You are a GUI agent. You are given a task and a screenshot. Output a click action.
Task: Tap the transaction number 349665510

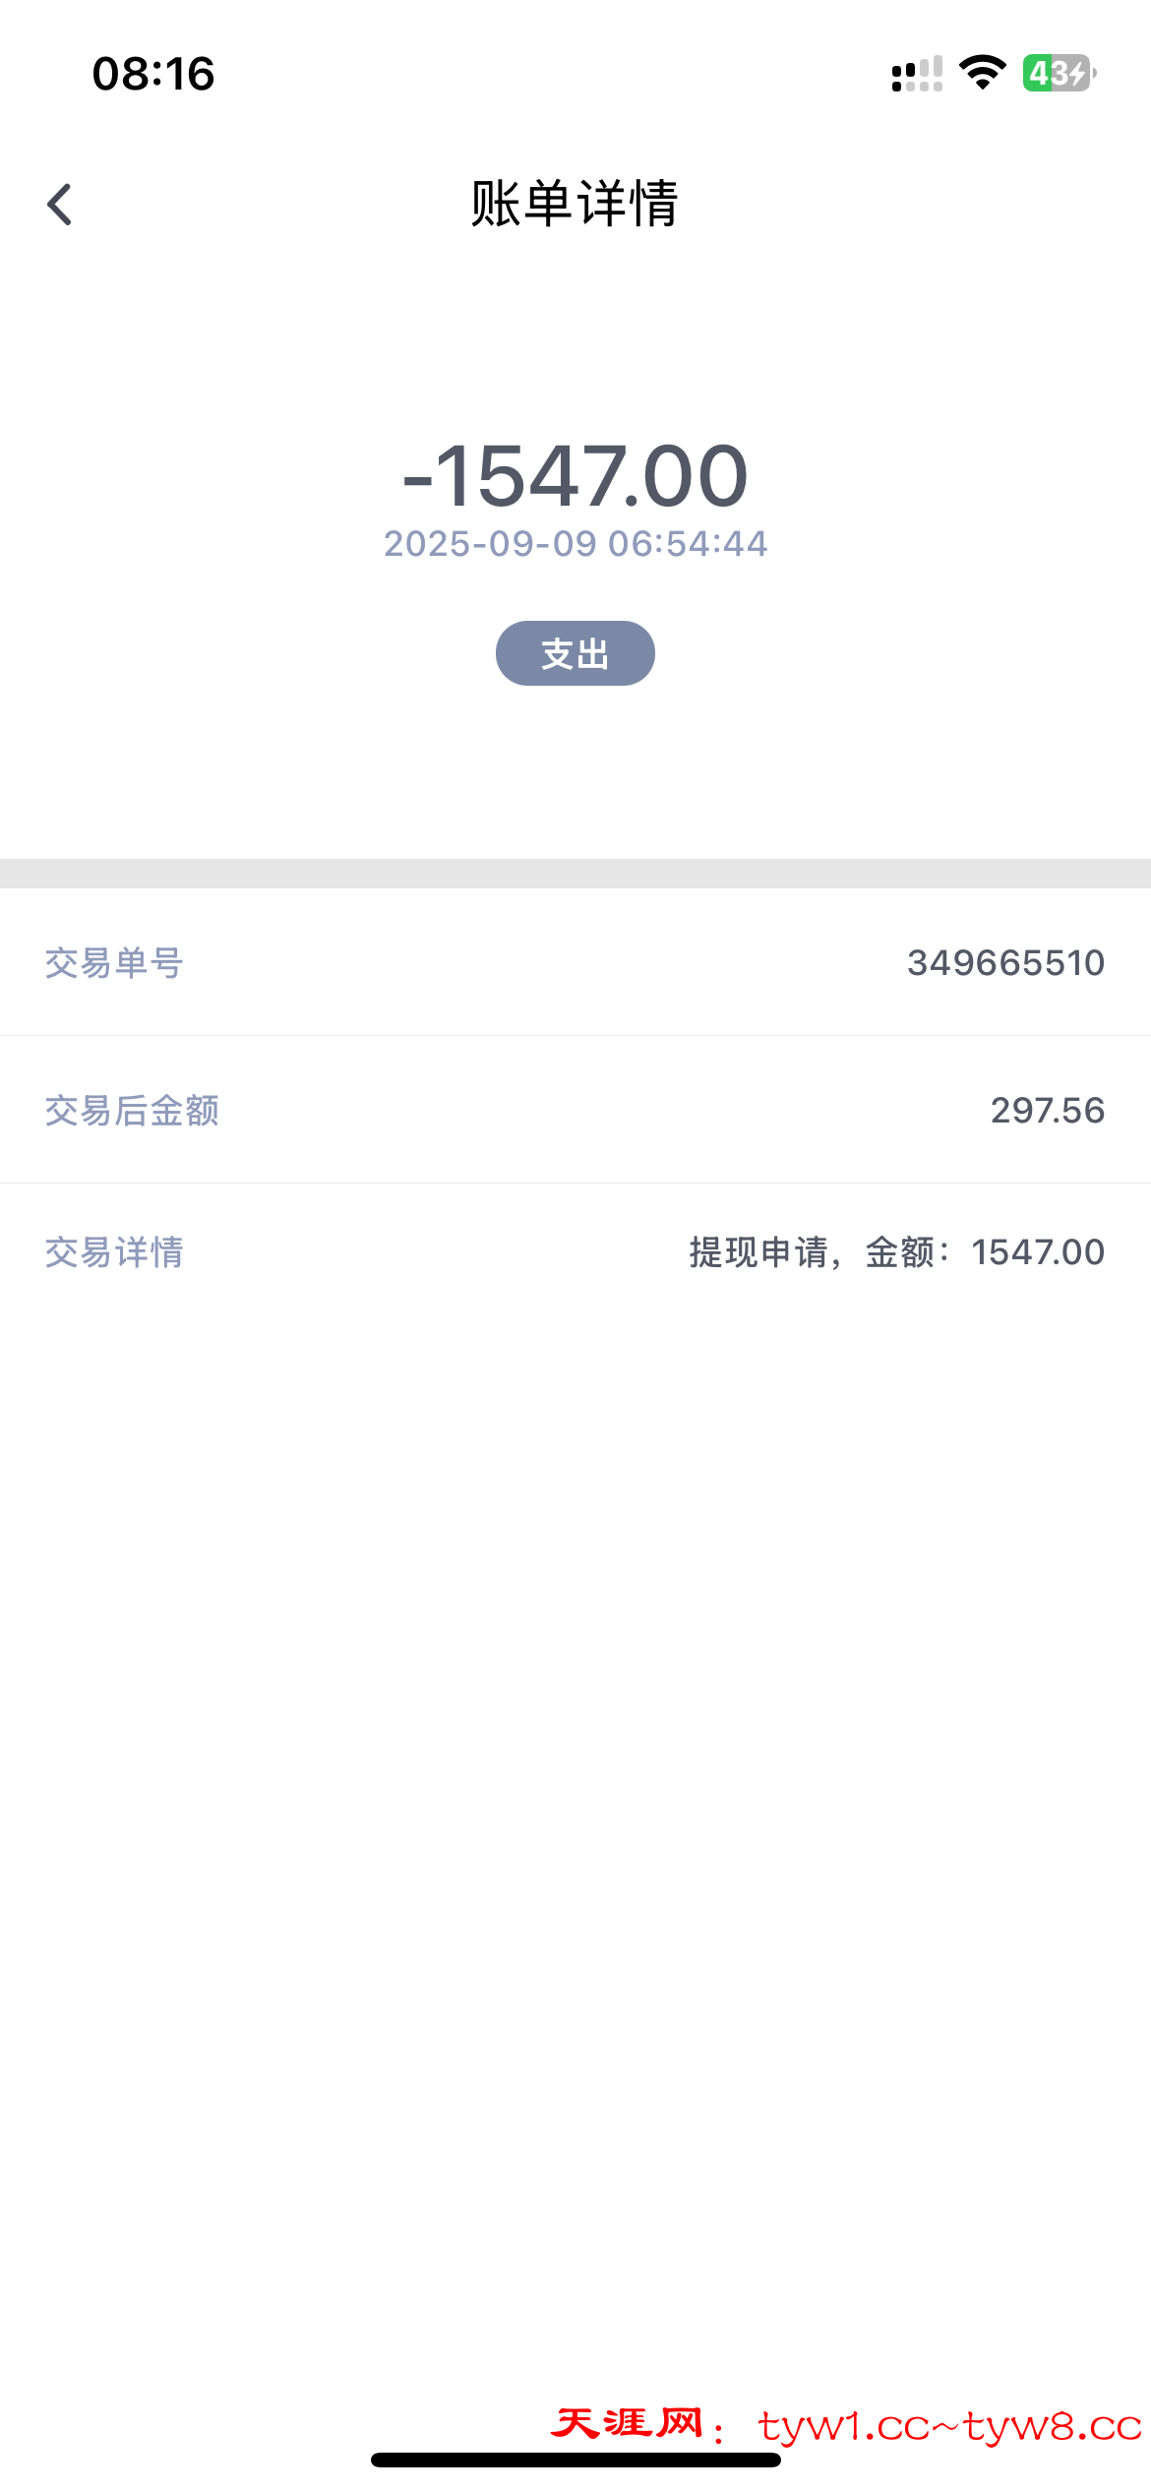(1005, 963)
